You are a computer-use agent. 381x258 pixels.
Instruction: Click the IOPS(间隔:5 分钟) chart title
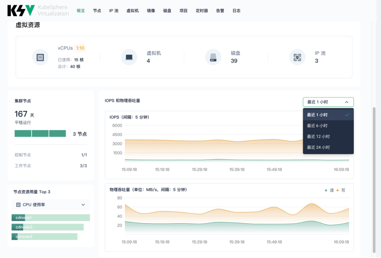pos(129,117)
